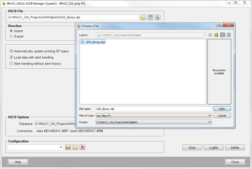Viewport: 252px width, 169px height.
Task: Click the edit ASCII file icon
Action: coord(150,17)
